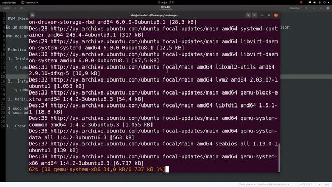Open the date and time 22 de jul 22:23
The image size is (332, 187).
[x=166, y=2]
